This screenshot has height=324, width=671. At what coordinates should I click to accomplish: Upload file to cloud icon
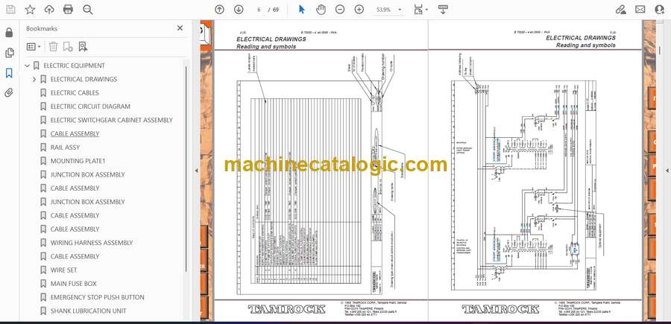coord(49,10)
